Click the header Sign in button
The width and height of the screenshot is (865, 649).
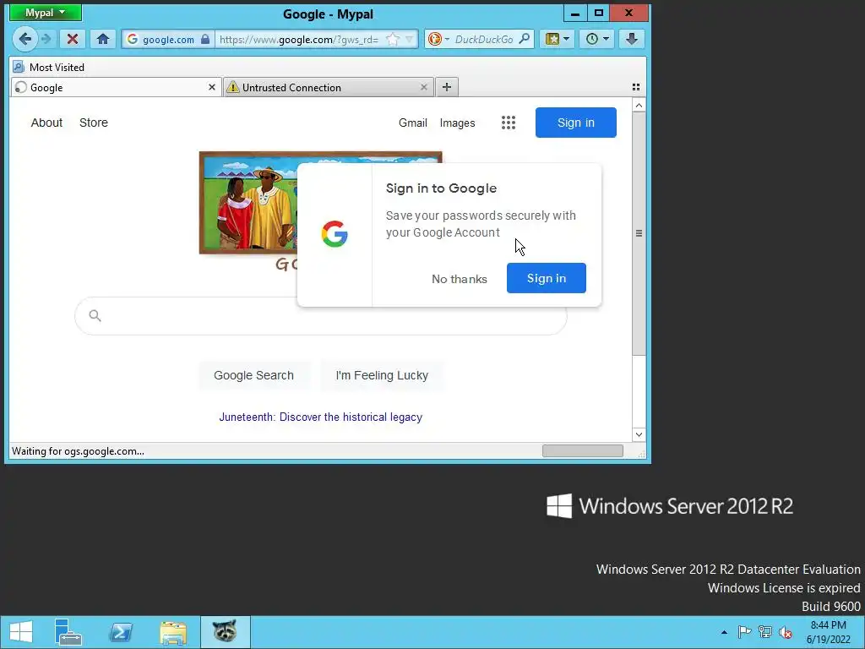(x=575, y=123)
